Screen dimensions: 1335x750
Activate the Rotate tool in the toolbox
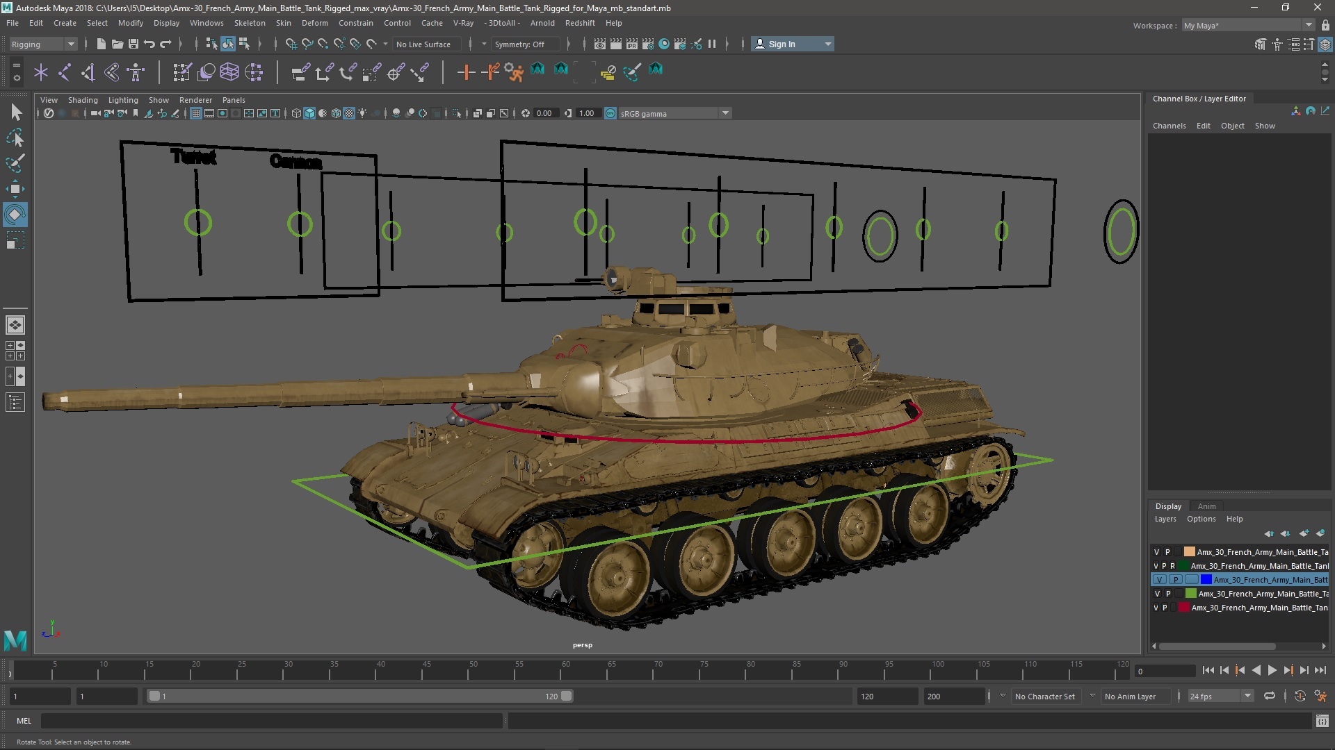point(15,215)
